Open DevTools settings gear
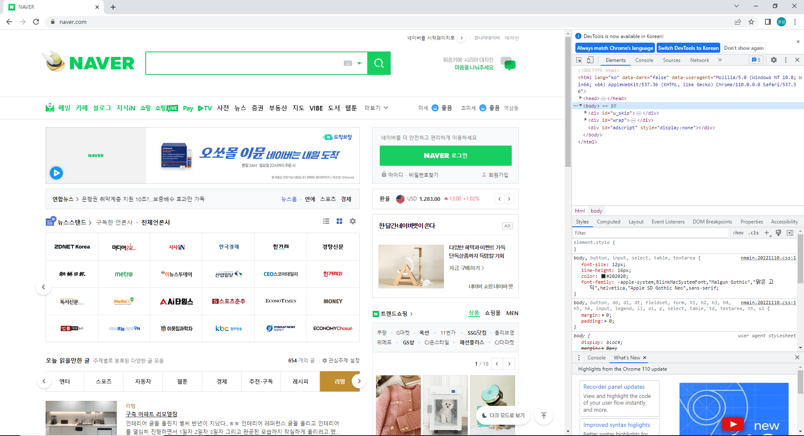The width and height of the screenshot is (804, 436). click(774, 60)
